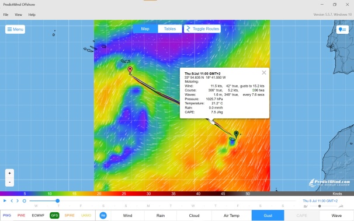This screenshot has width=354, height=221.
Task: Switch to the ECMWF model
Action: pyautogui.click(x=38, y=216)
